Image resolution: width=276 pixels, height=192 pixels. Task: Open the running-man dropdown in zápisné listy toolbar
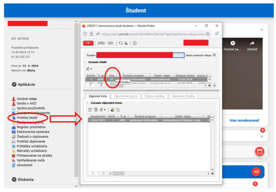tap(103, 110)
